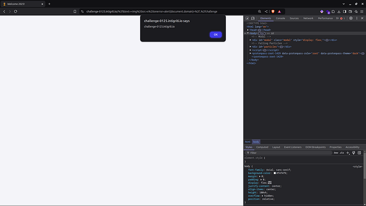Image resolution: width=366 pixels, height=206 pixels.
Task: Switch to the Console tab
Action: tap(280, 18)
